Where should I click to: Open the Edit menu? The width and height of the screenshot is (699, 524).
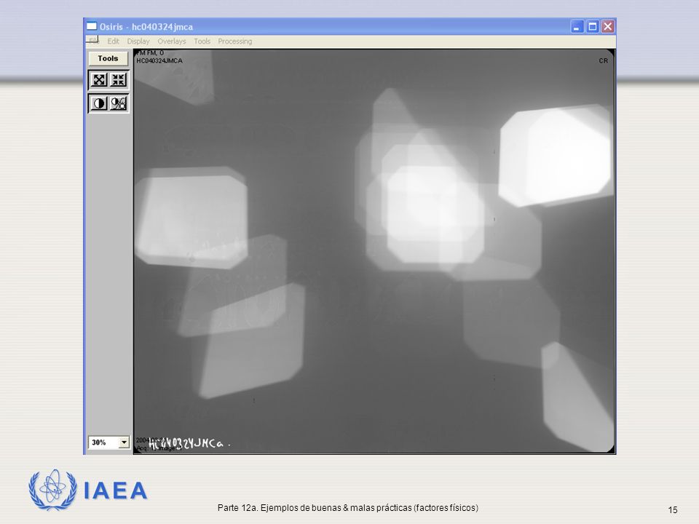tap(114, 41)
